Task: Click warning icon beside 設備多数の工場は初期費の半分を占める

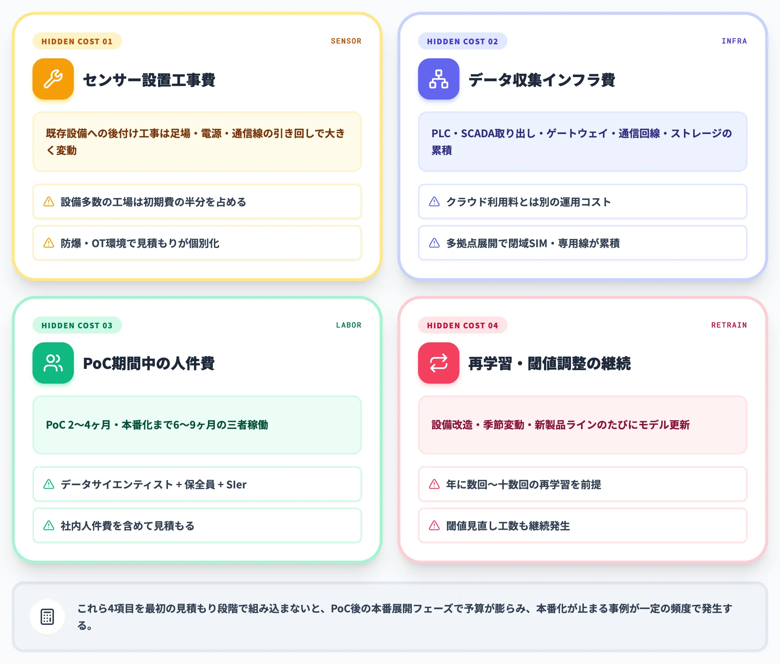Action: tap(49, 202)
